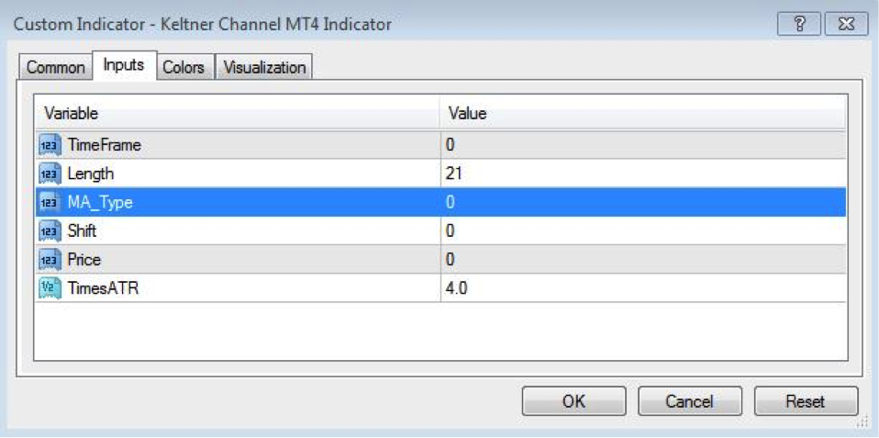The image size is (879, 438).
Task: Open the Colors tab
Action: [x=184, y=68]
